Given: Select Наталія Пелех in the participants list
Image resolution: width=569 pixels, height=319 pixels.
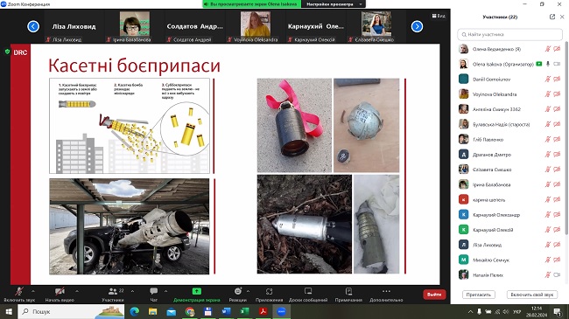Looking at the screenshot, I should (509, 275).
